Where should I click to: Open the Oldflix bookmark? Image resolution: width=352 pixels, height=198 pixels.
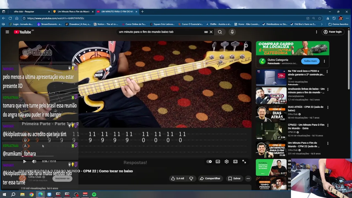[219, 24]
